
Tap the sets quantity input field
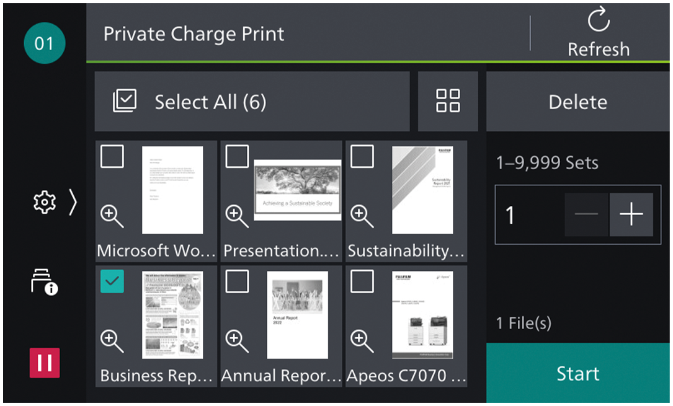(527, 214)
